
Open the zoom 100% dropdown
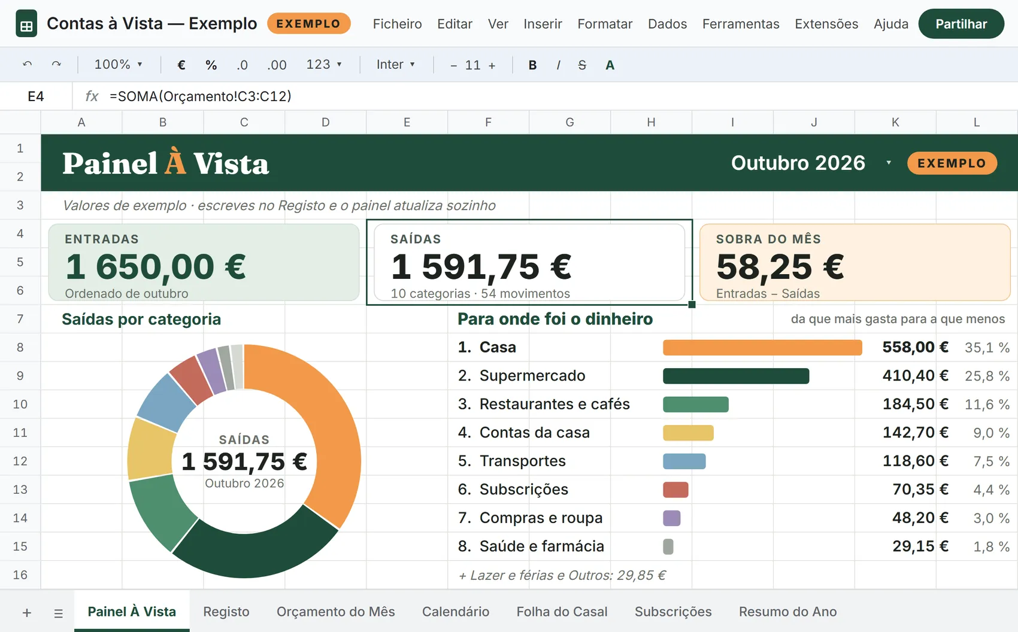(119, 64)
